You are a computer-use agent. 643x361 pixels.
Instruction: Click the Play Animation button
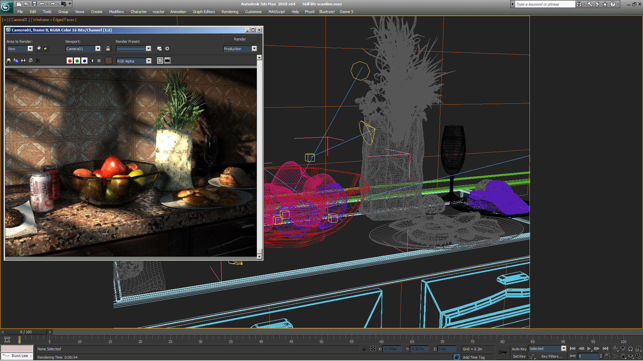pyautogui.click(x=589, y=349)
